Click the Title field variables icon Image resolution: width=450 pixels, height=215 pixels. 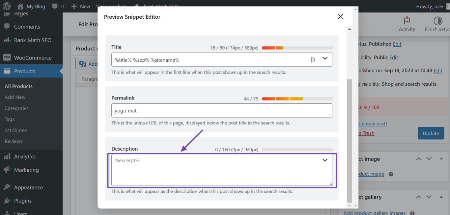click(313, 59)
